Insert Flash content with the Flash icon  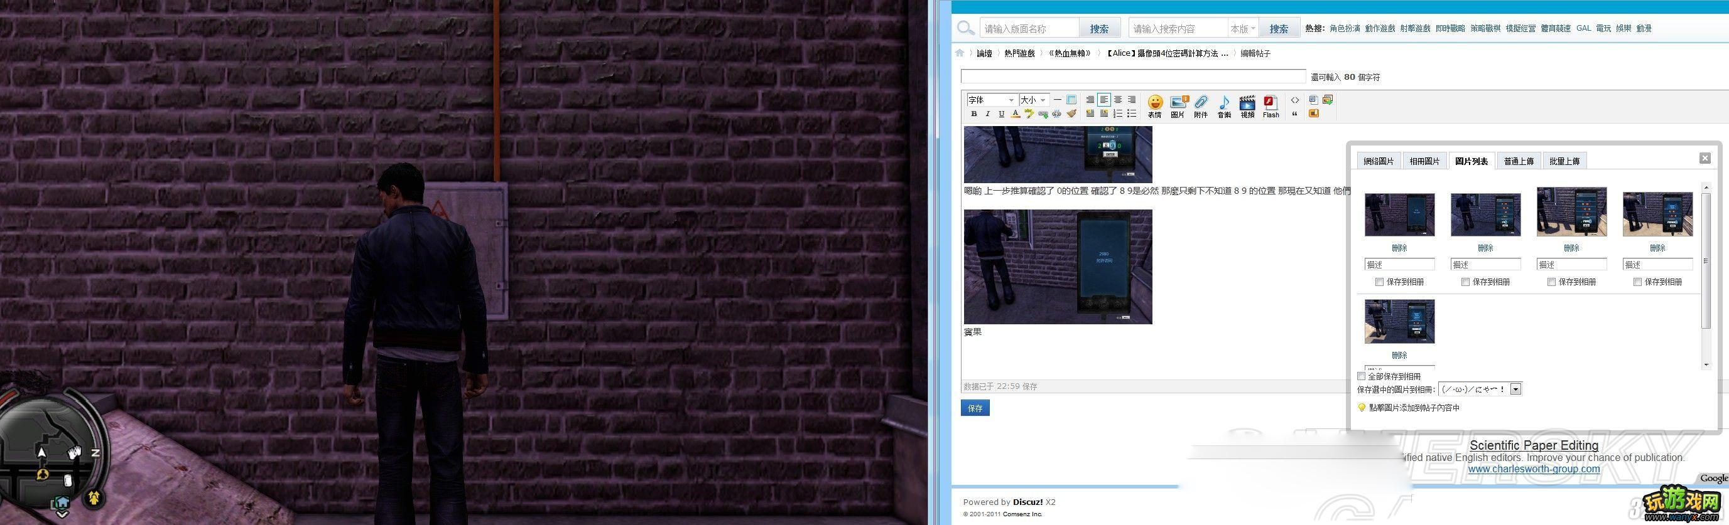tap(1271, 106)
